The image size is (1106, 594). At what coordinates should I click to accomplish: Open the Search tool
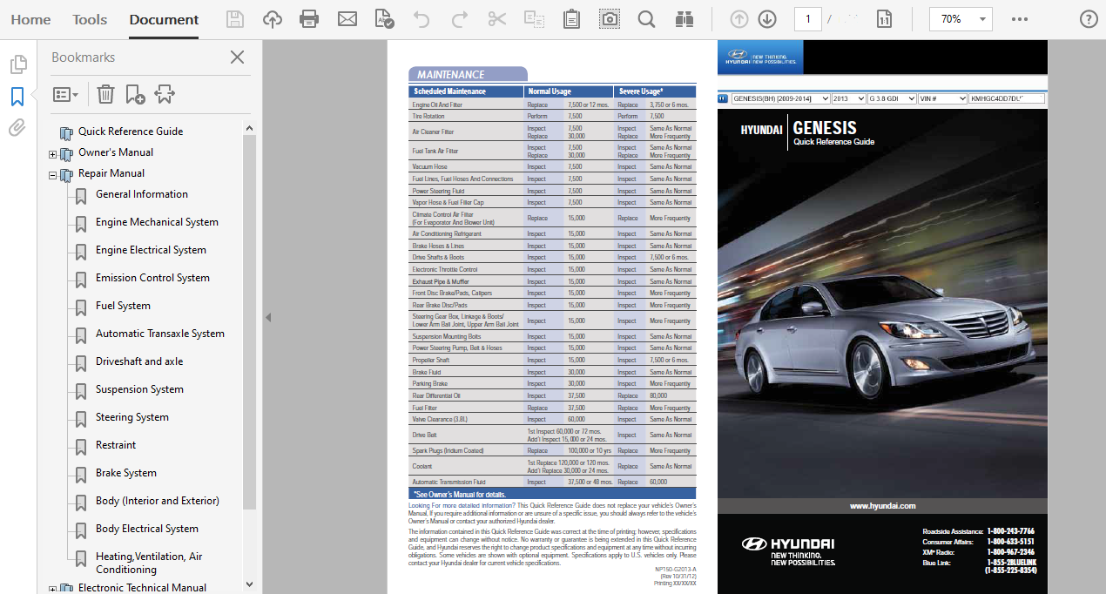pos(646,17)
